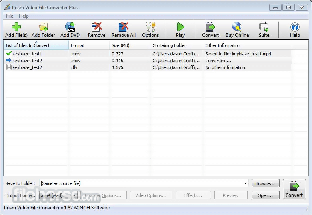Click the .flv format cell

click(74, 67)
